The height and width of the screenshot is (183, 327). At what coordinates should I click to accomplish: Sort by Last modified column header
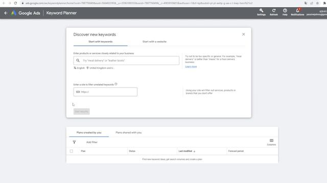point(187,151)
